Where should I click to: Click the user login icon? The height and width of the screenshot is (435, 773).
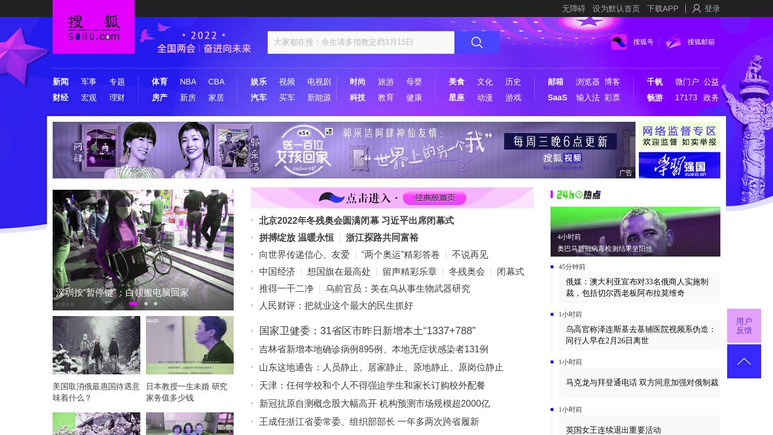(x=697, y=8)
